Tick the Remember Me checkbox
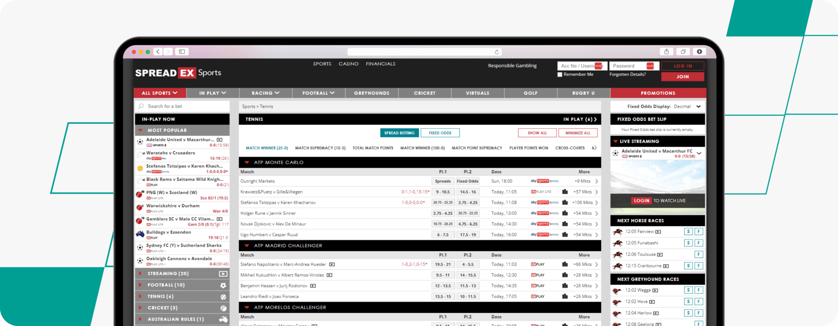838x326 pixels. [560, 74]
